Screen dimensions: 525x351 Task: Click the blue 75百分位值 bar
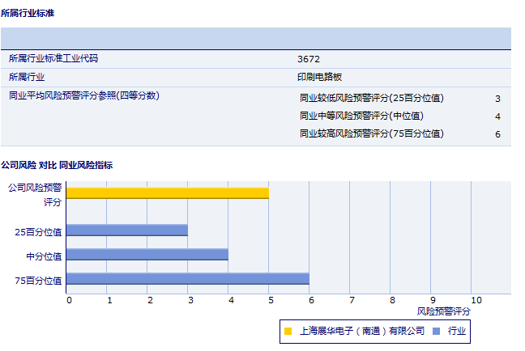point(187,279)
